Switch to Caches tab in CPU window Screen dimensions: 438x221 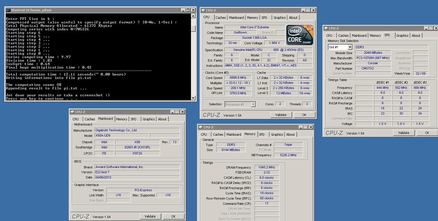220,18
